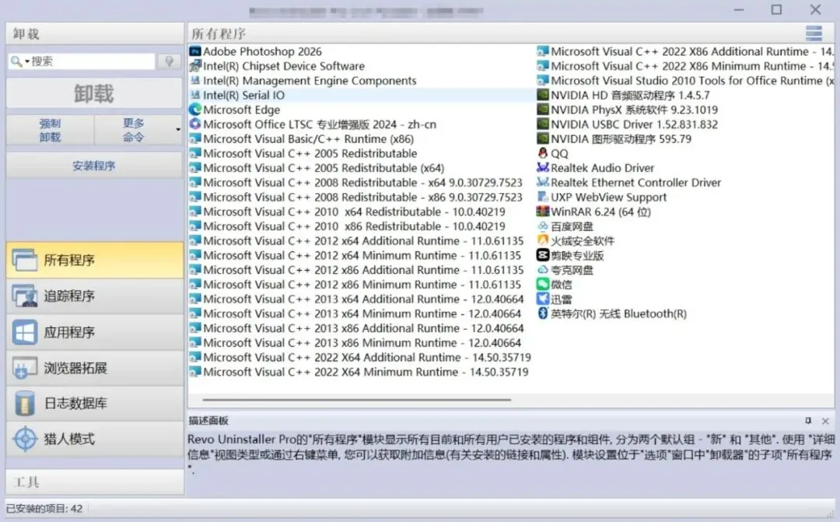Click the view options icon in 所有程序 header

point(814,33)
